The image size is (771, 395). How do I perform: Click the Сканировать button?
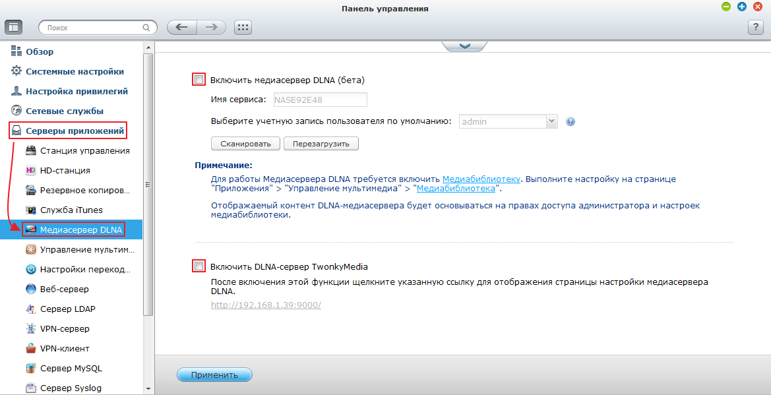[x=245, y=144]
